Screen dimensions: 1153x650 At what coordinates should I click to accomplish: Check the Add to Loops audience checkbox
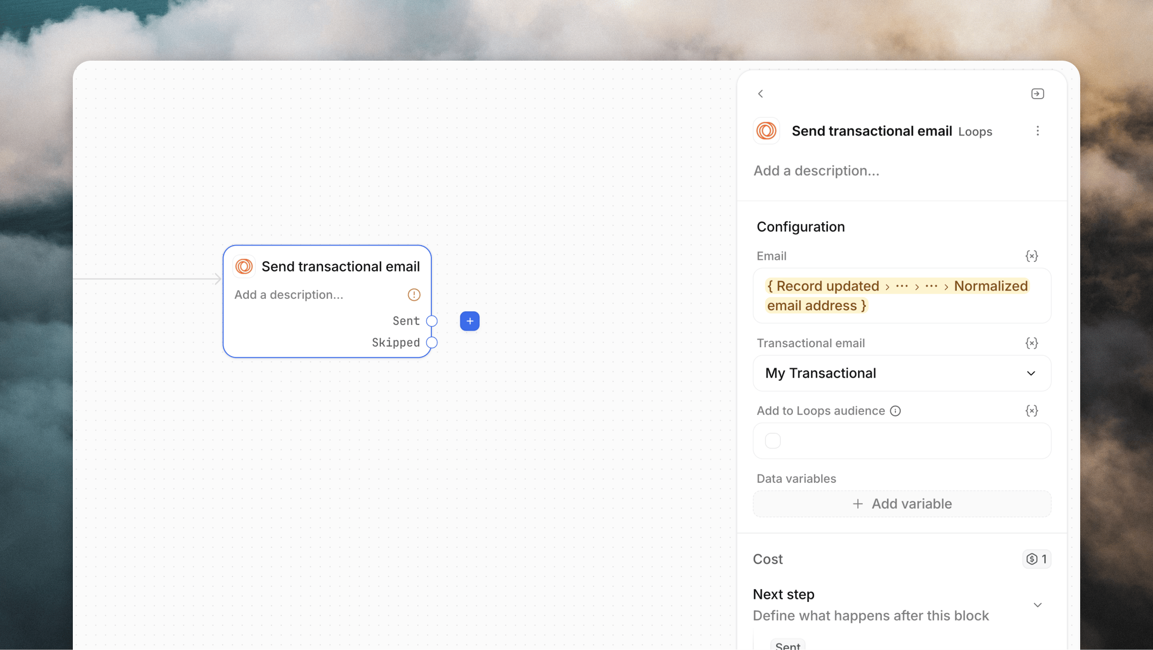773,441
